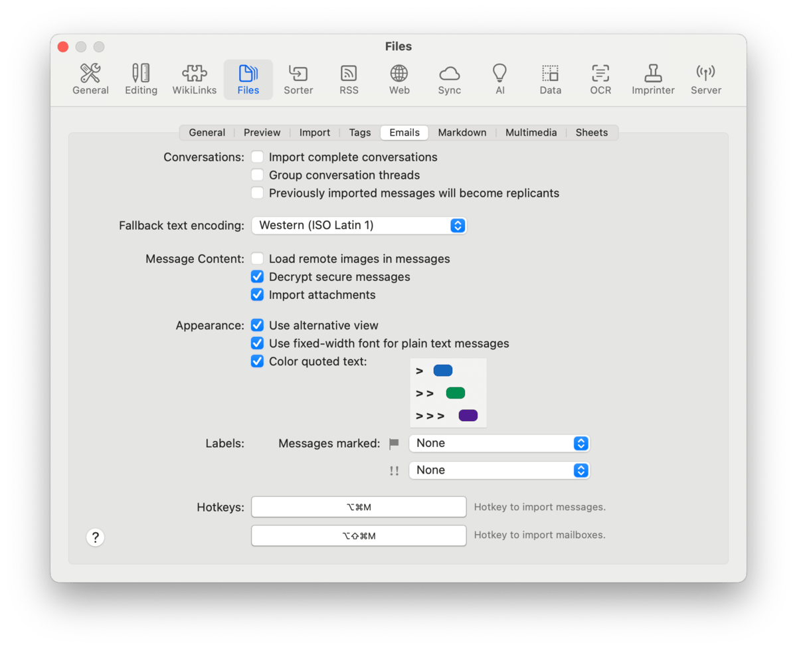
Task: Switch to the Sync settings pane
Action: pos(449,80)
